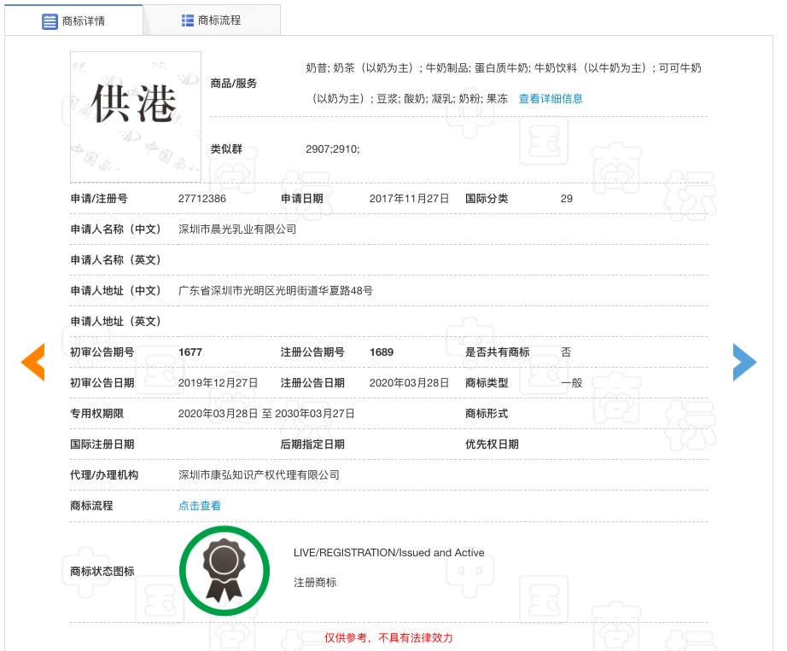Select the LIVE/REGISTRATION/Issued and Active status text
787x651 pixels.
coord(389,553)
